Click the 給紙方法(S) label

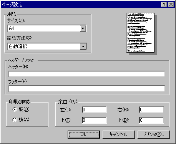(x=20, y=38)
